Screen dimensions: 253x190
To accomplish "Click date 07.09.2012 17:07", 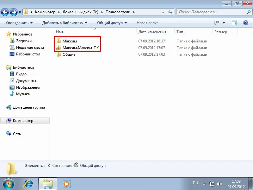I will pos(152,48).
